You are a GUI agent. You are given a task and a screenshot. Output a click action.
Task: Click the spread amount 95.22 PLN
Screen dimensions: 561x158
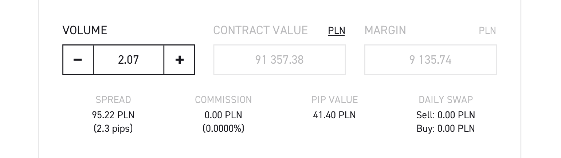pyautogui.click(x=113, y=115)
